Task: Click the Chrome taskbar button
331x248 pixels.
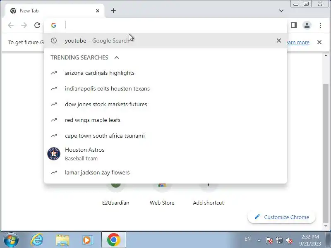Action: tap(113, 240)
